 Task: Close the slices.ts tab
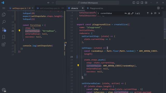[83, 8]
